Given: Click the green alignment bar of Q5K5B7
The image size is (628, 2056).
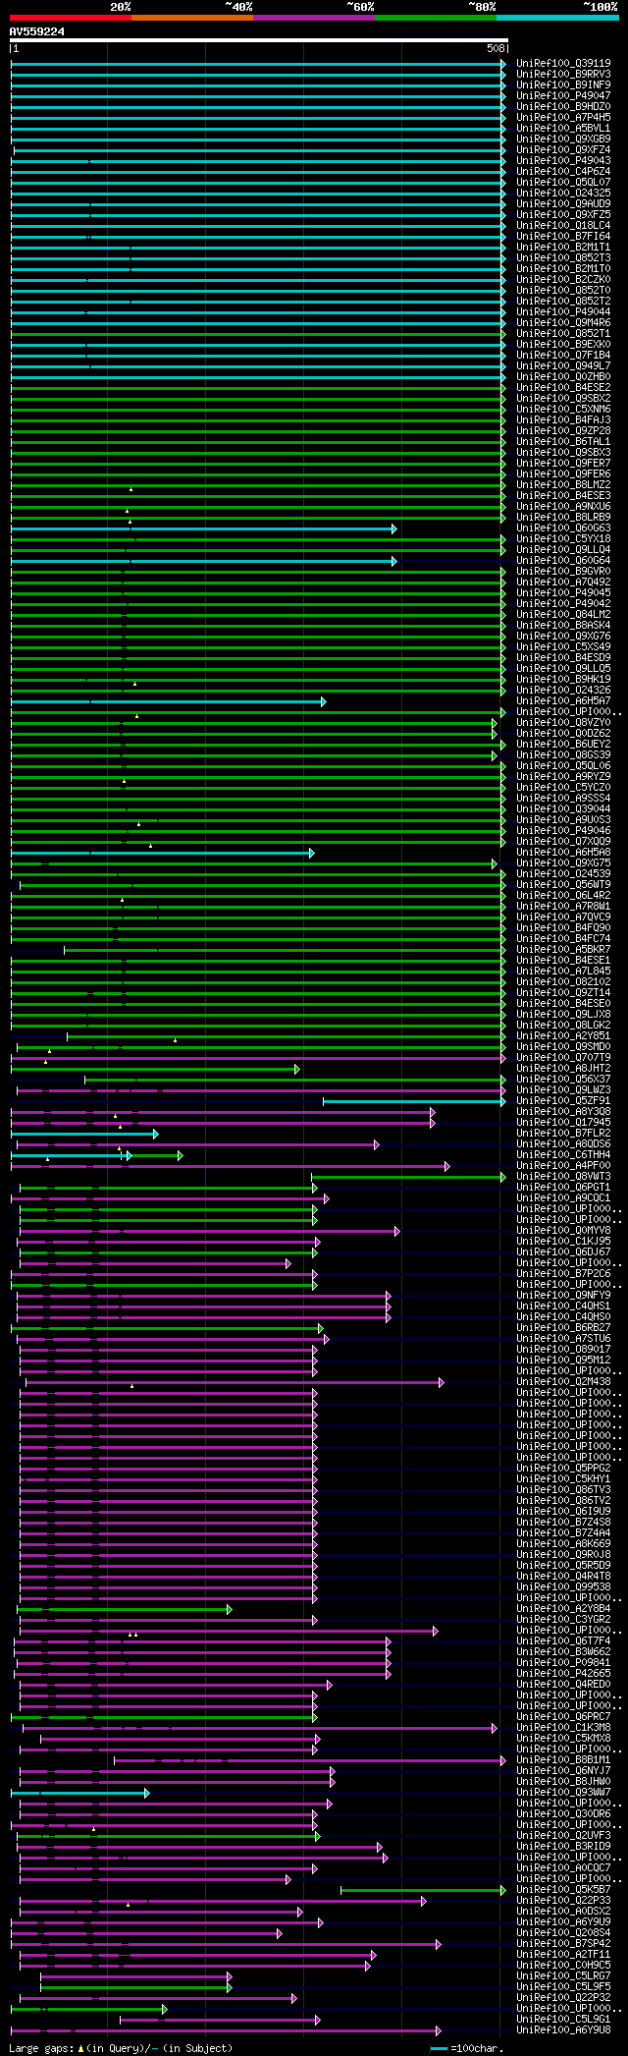Looking at the screenshot, I should click(x=423, y=1890).
